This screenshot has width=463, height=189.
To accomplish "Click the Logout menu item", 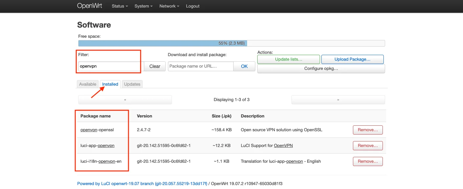I will (x=193, y=6).
